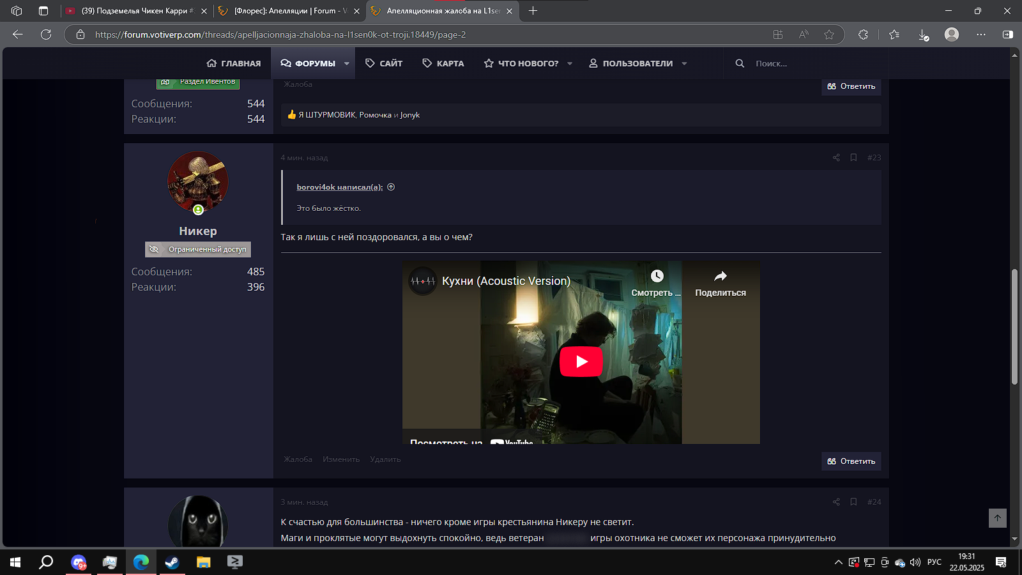Play the Кухни (Acoustic Version) video
The height and width of the screenshot is (575, 1022).
coord(581,362)
